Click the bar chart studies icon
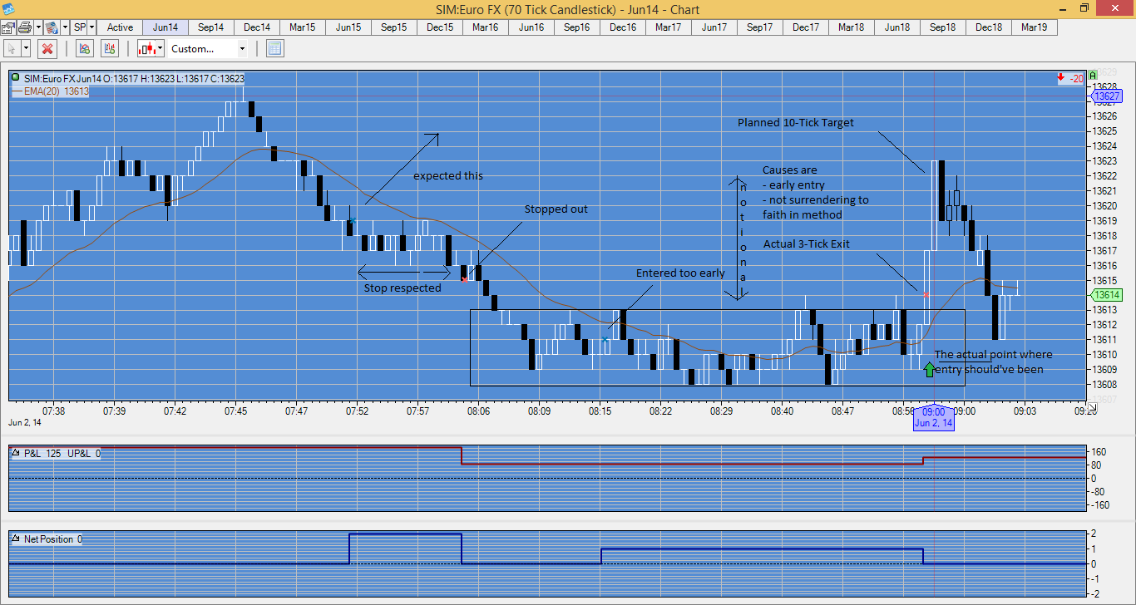The height and width of the screenshot is (605, 1136). pos(111,49)
